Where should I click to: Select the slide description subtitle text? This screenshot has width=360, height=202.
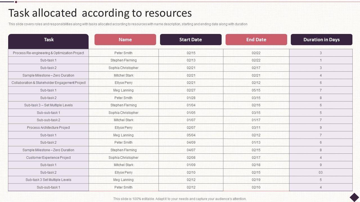pos(128,24)
